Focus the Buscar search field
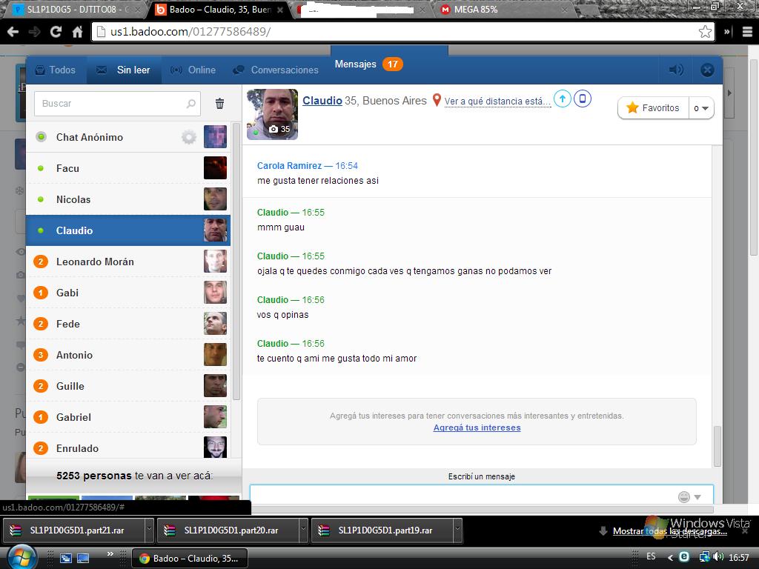Image resolution: width=759 pixels, height=569 pixels. tap(117, 104)
